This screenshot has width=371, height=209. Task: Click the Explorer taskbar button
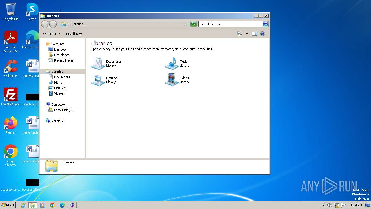(33, 205)
